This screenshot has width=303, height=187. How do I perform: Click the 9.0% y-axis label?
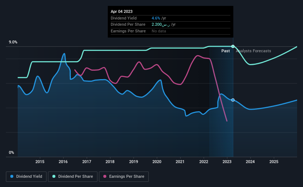click(13, 42)
